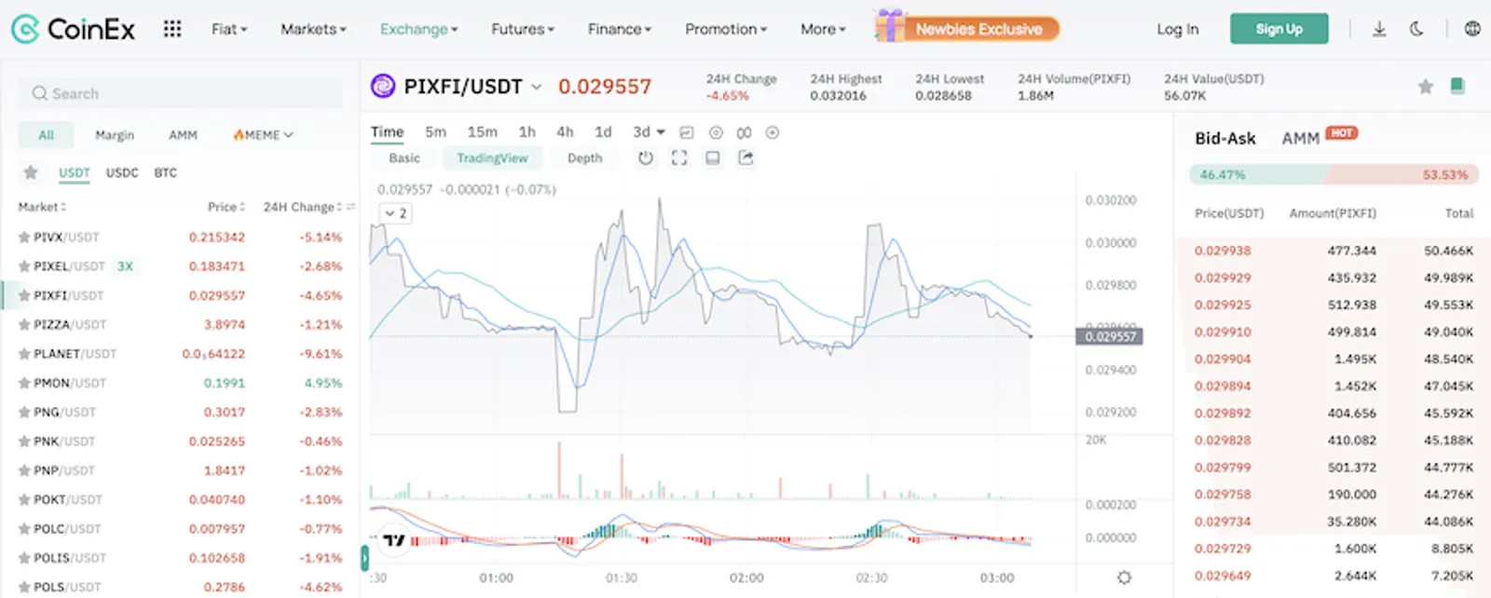The image size is (1491, 598).
Task: Sort markets by 24H Change column
Action: 303,207
